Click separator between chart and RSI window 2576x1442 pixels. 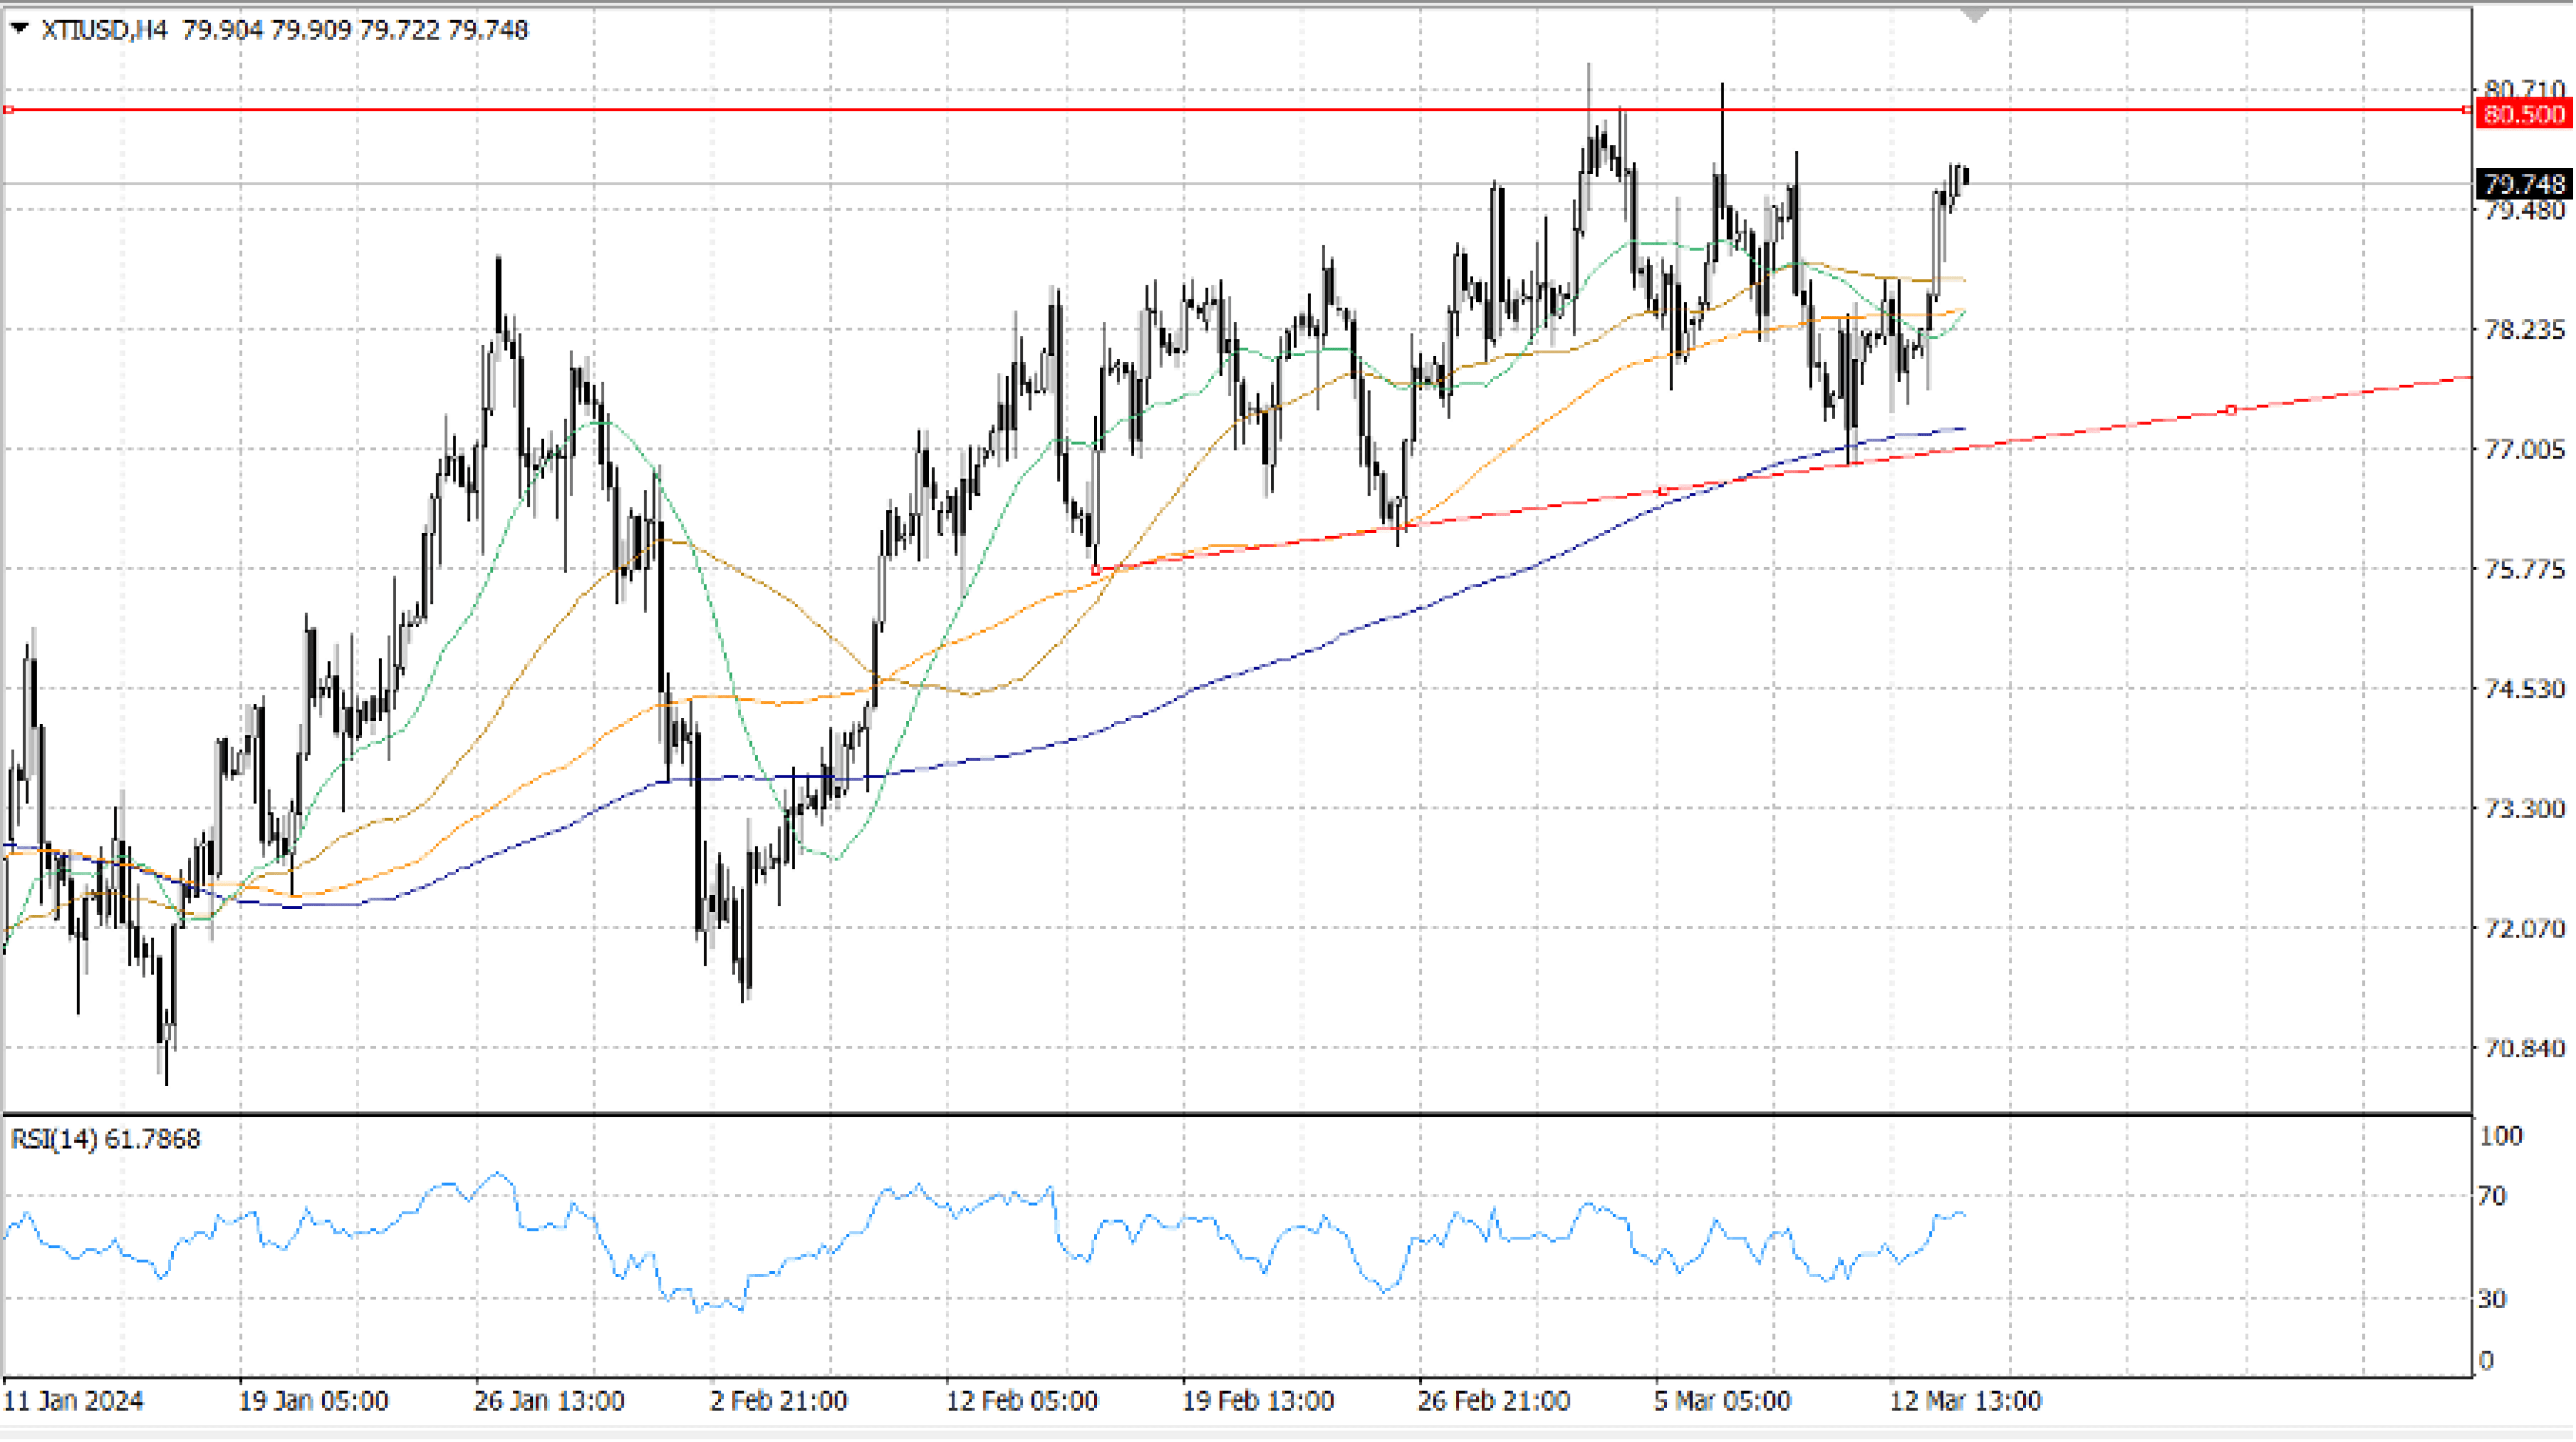[1200, 1113]
